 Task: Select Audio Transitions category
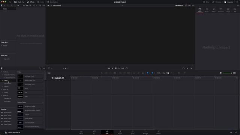tap(9, 78)
